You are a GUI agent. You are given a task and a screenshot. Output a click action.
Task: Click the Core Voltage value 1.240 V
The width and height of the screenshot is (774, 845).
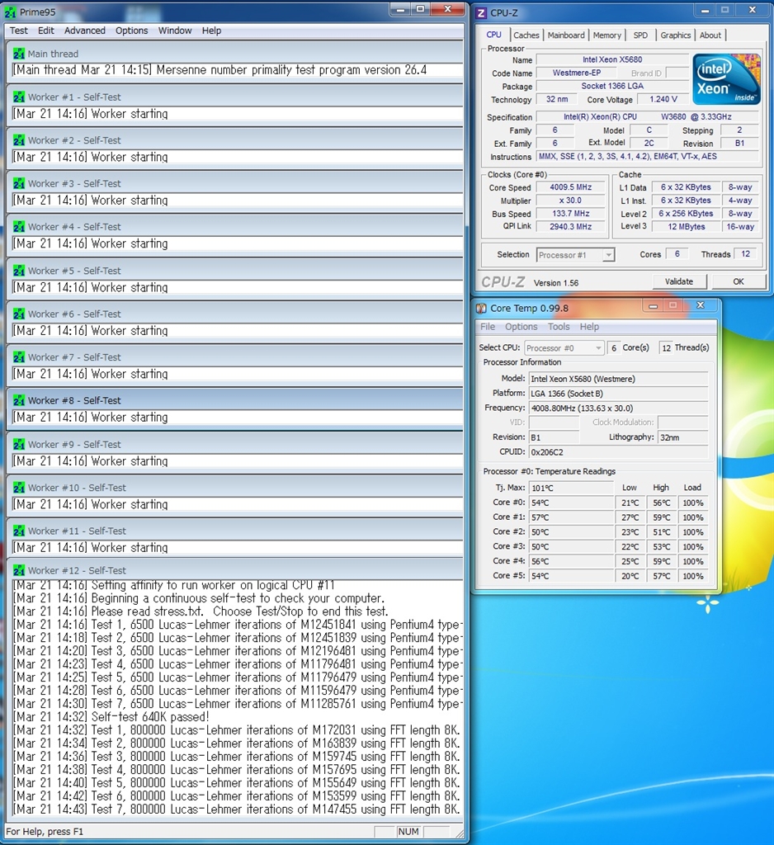pos(663,99)
